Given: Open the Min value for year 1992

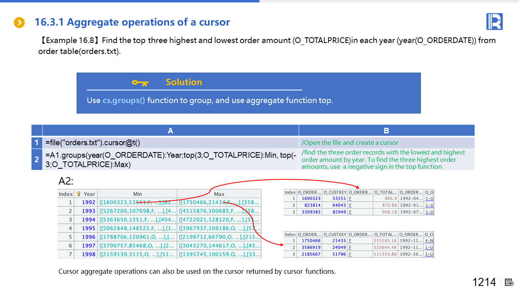Looking at the screenshot, I should pyautogui.click(x=137, y=202).
